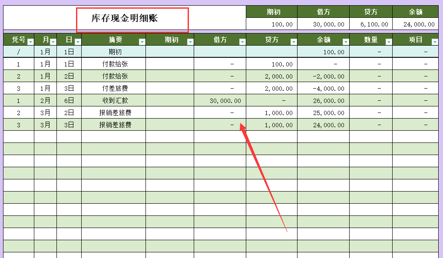Open the 月 column filter dropdown
443x258 pixels.
pos(53,42)
